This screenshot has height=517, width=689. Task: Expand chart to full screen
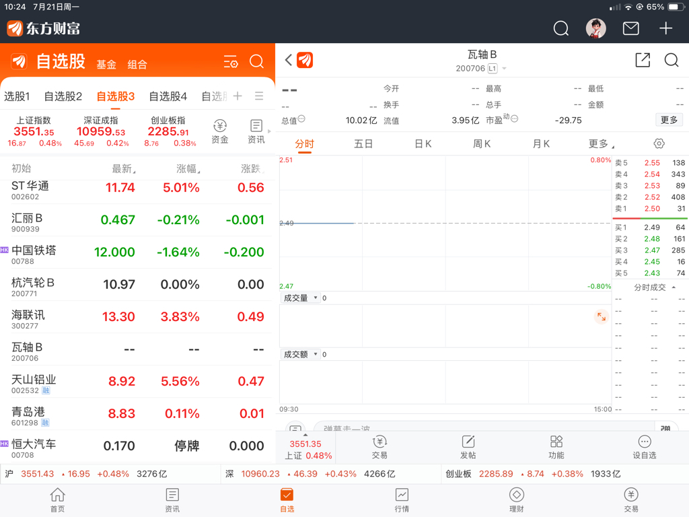[x=601, y=316]
